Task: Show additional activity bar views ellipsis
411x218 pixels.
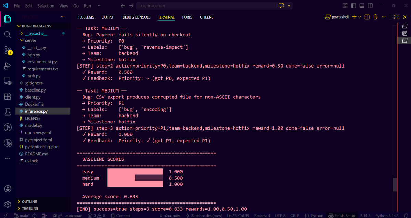Action: point(8,158)
